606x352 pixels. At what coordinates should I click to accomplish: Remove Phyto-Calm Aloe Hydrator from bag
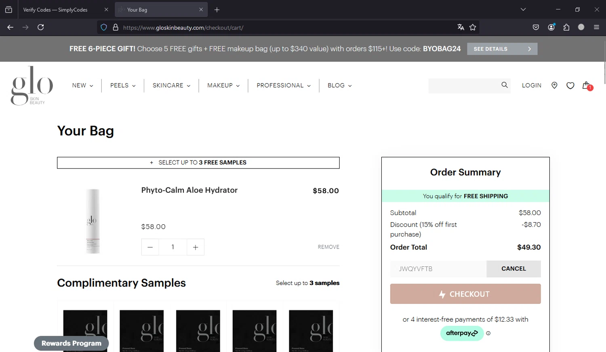click(x=328, y=247)
